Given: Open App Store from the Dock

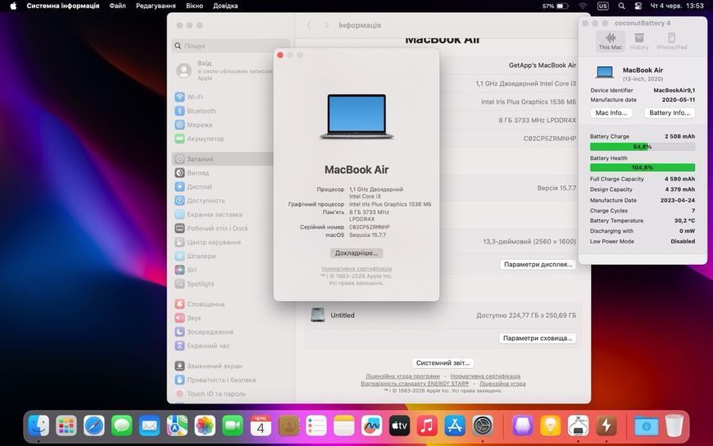Looking at the screenshot, I should [x=455, y=426].
